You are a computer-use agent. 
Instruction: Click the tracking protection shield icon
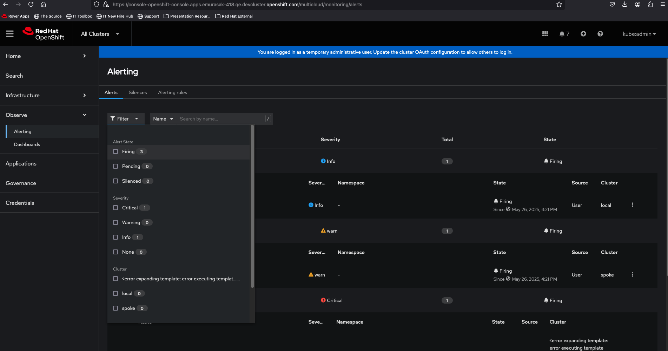(97, 5)
